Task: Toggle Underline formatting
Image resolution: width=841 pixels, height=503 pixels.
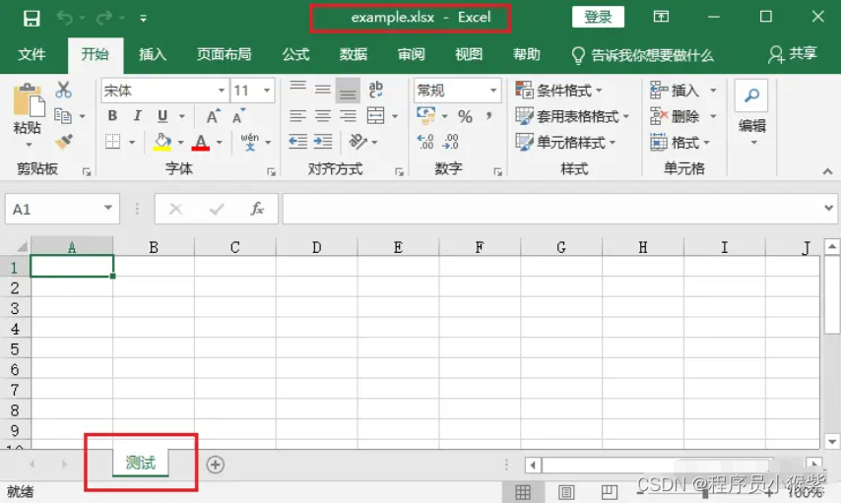Action: click(162, 116)
